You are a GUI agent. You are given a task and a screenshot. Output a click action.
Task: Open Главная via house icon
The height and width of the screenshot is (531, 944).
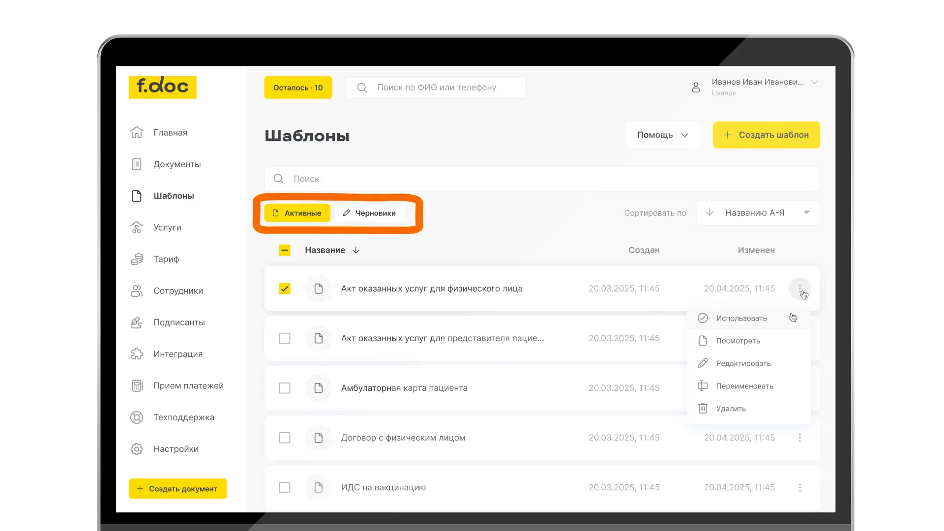click(137, 132)
